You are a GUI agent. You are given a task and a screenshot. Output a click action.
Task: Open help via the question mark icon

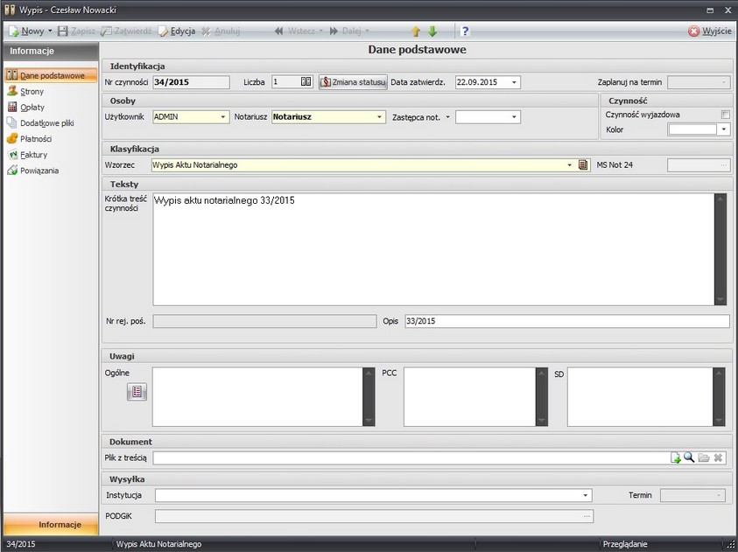(x=466, y=31)
